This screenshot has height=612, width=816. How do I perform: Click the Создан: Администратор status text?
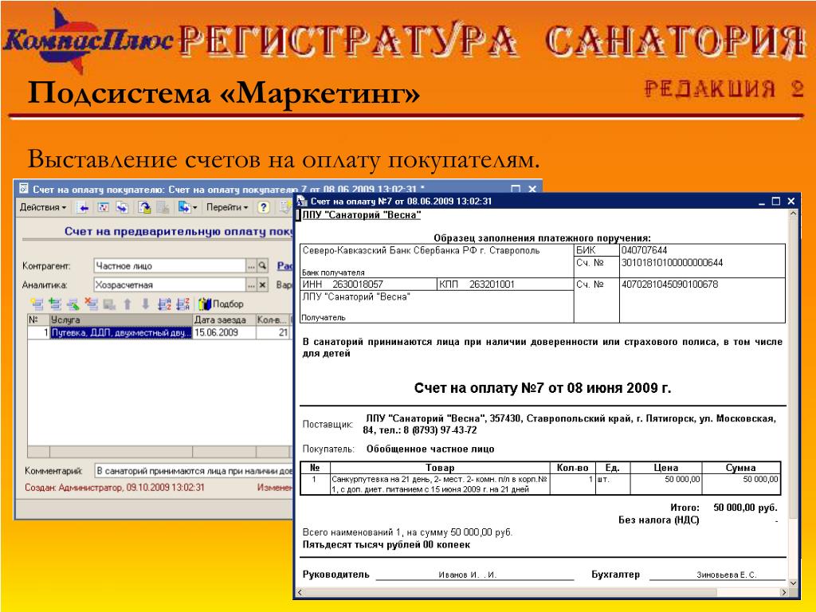[115, 488]
